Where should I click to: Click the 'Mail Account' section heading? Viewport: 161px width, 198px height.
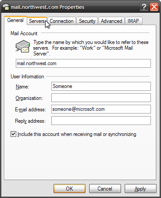tap(24, 33)
